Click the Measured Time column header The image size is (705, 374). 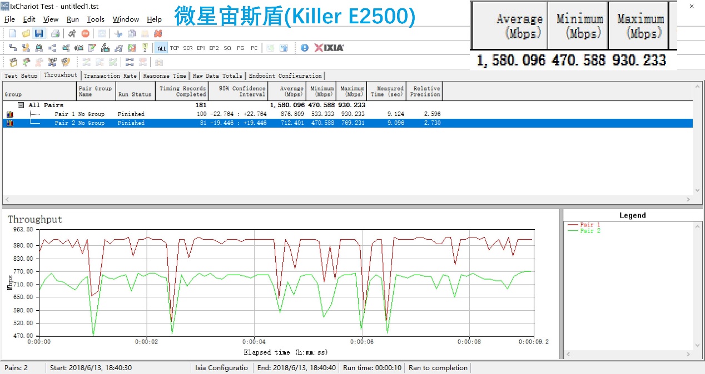click(386, 91)
